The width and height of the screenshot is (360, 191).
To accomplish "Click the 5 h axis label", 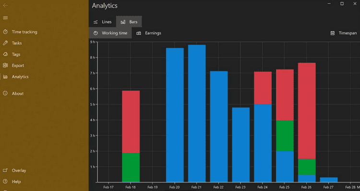I will click(x=93, y=104).
